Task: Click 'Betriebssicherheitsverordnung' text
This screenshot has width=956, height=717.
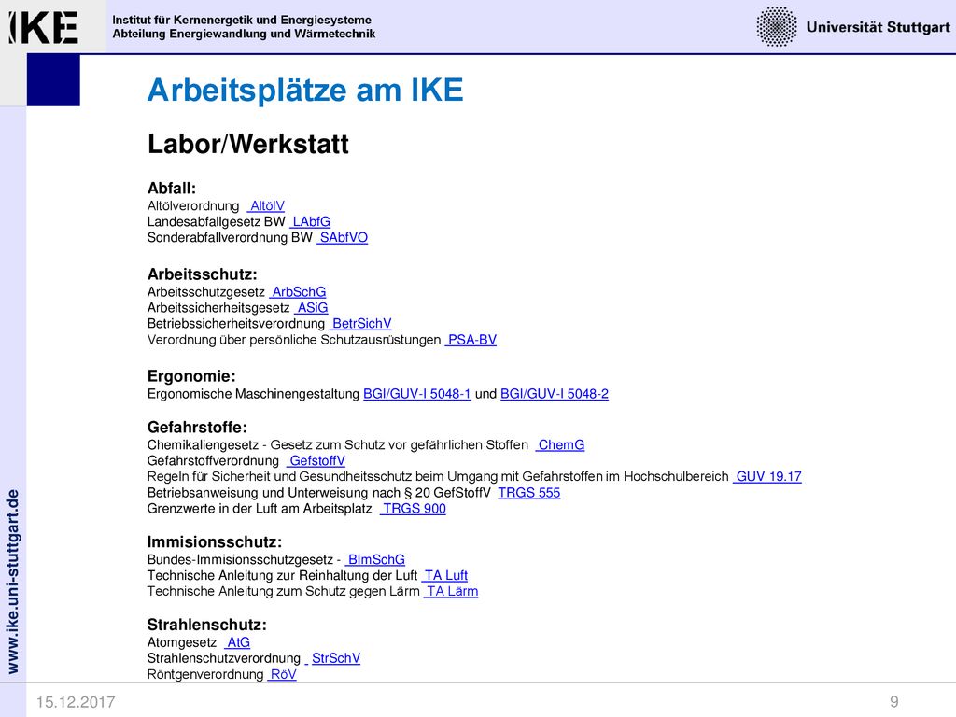Action: click(236, 324)
